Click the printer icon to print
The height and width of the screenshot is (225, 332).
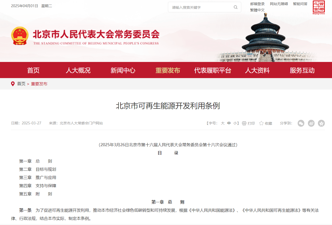point(244,123)
